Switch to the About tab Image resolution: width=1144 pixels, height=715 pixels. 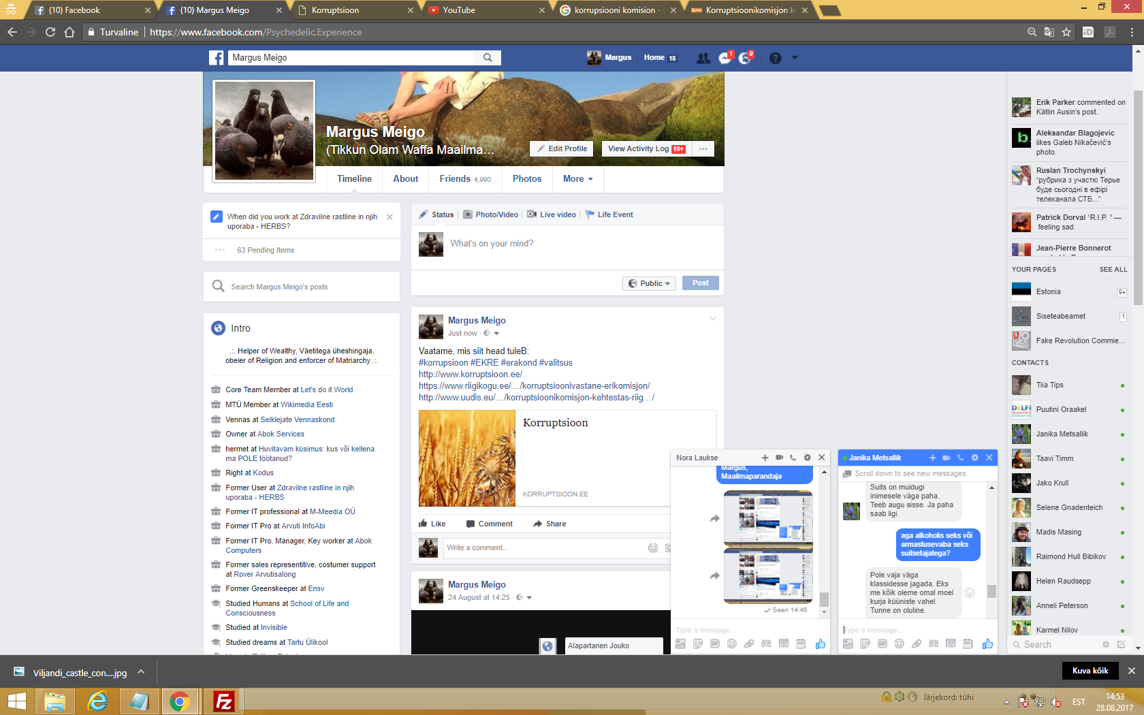coord(406,178)
